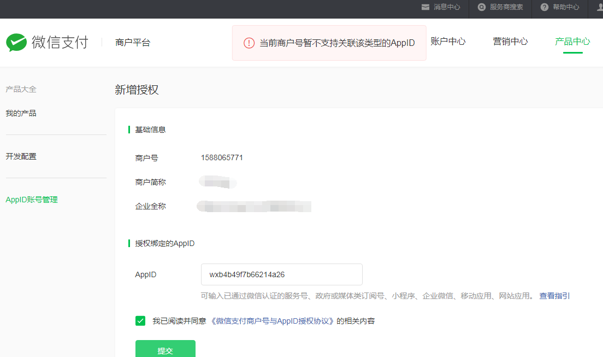The image size is (603, 357).
Task: Click the AppID input field
Action: pyautogui.click(x=282, y=274)
